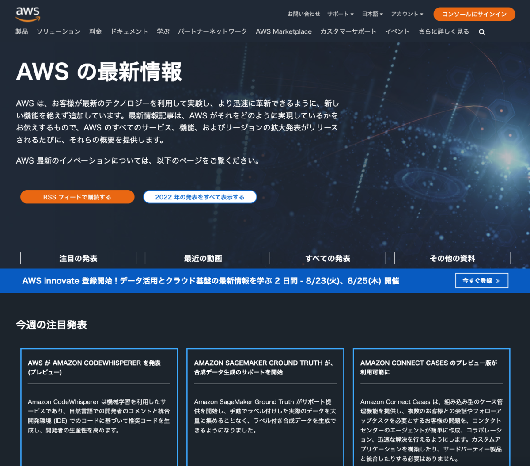This screenshot has height=466, width=530.
Task: Open SageMaker Ground Truth announcement card
Action: [265, 407]
